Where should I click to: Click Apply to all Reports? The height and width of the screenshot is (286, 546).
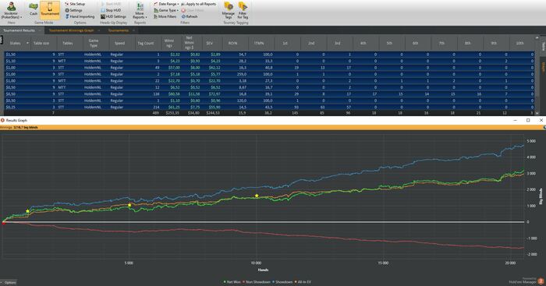tap(199, 4)
